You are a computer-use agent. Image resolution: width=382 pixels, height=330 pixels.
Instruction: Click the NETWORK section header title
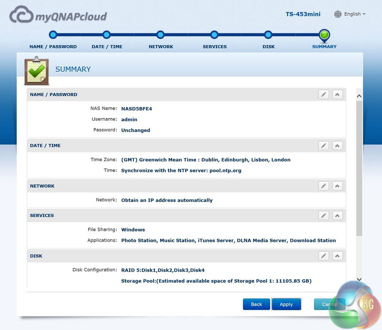point(42,186)
